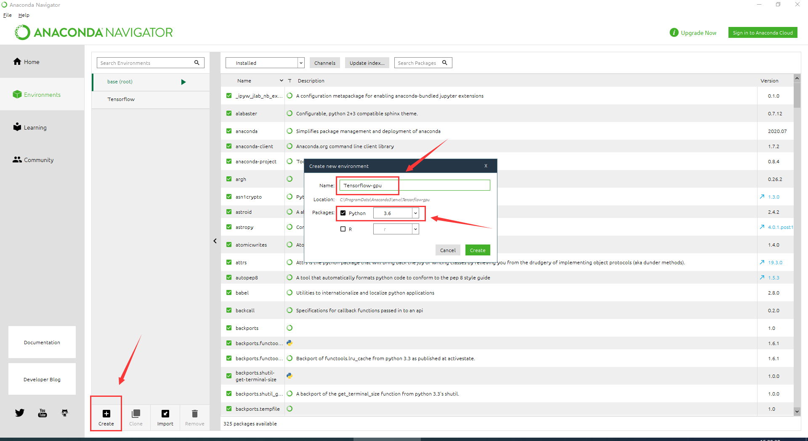The height and width of the screenshot is (441, 808).
Task: Close the Create new environment dialog
Action: click(x=486, y=166)
